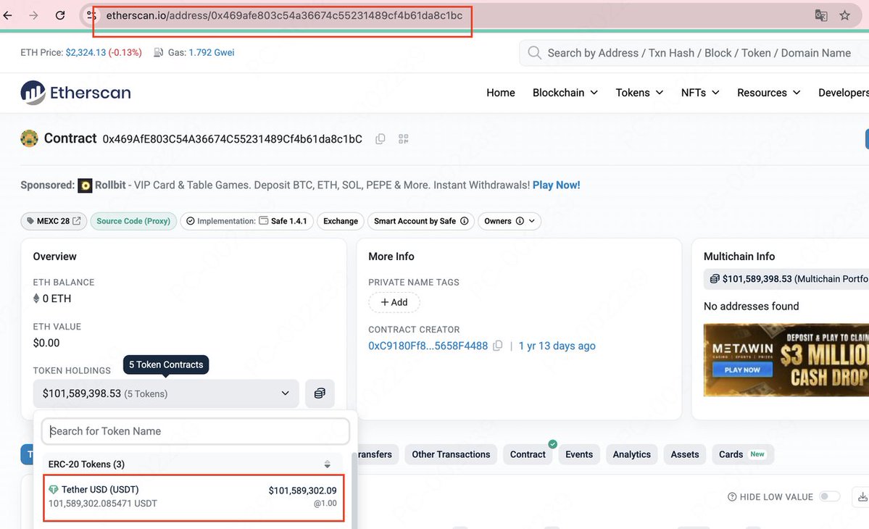Click help icon beside HIDE LOW VALUE

pyautogui.click(x=731, y=497)
